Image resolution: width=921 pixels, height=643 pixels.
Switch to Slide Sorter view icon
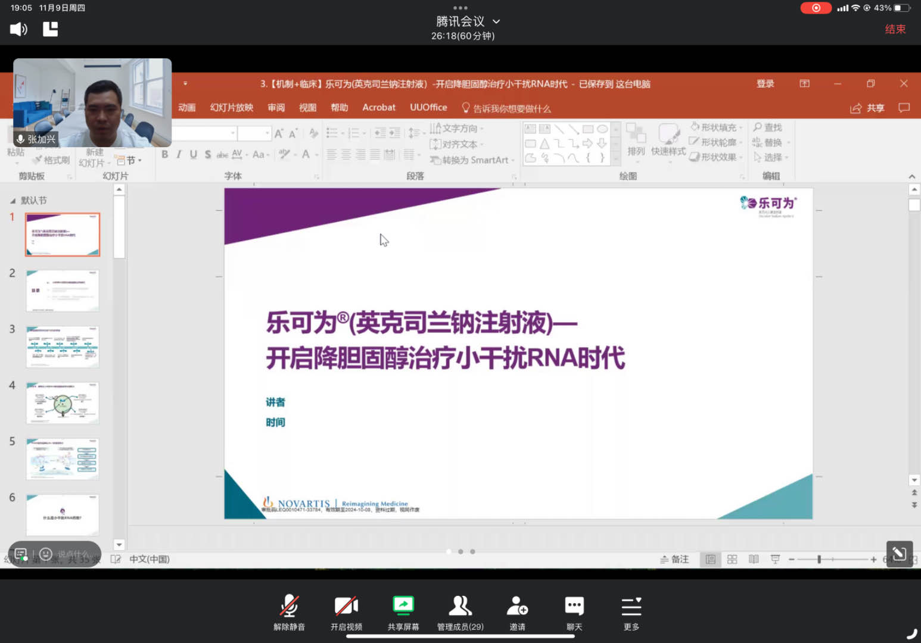(732, 560)
